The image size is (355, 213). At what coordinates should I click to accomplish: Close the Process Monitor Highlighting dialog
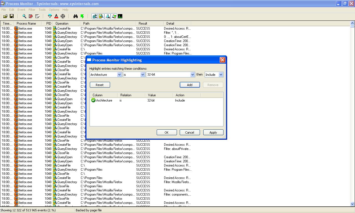222,60
